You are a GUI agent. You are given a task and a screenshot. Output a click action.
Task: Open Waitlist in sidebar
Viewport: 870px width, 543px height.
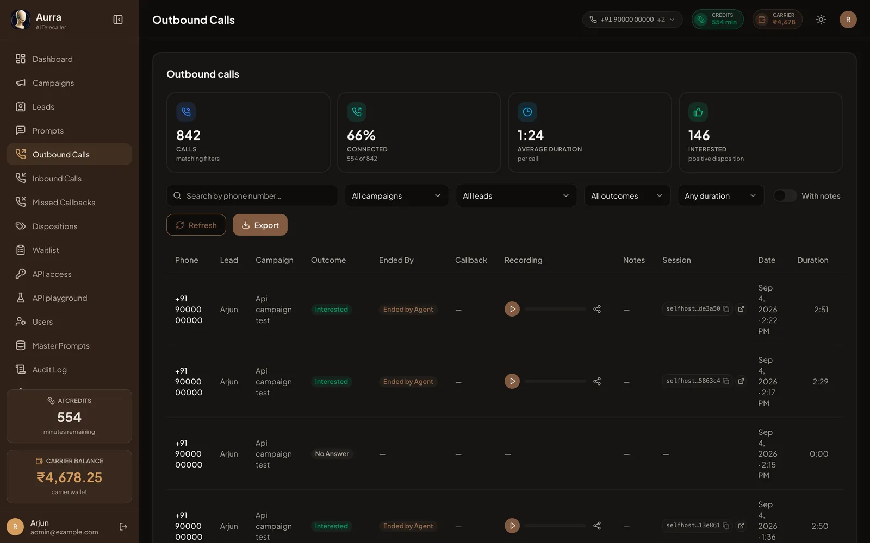click(69, 250)
